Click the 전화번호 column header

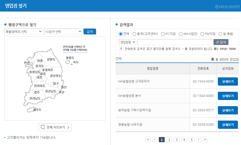pyautogui.click(x=203, y=69)
